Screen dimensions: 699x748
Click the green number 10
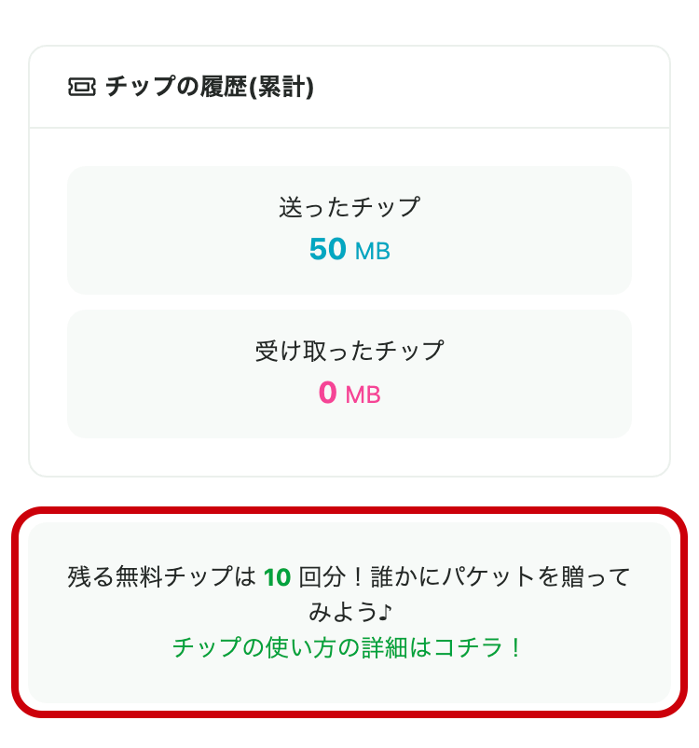pyautogui.click(x=277, y=577)
